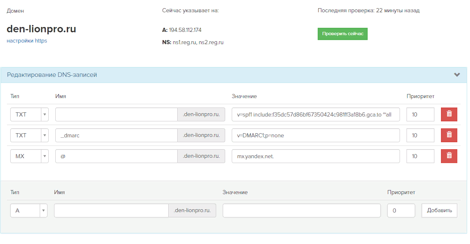Image resolution: width=470 pixels, height=244 pixels.
Task: Click Значение column header in records table
Action: pyautogui.click(x=244, y=96)
